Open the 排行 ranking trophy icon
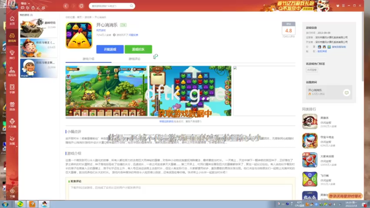The width and height of the screenshot is (370, 208). click(x=12, y=55)
